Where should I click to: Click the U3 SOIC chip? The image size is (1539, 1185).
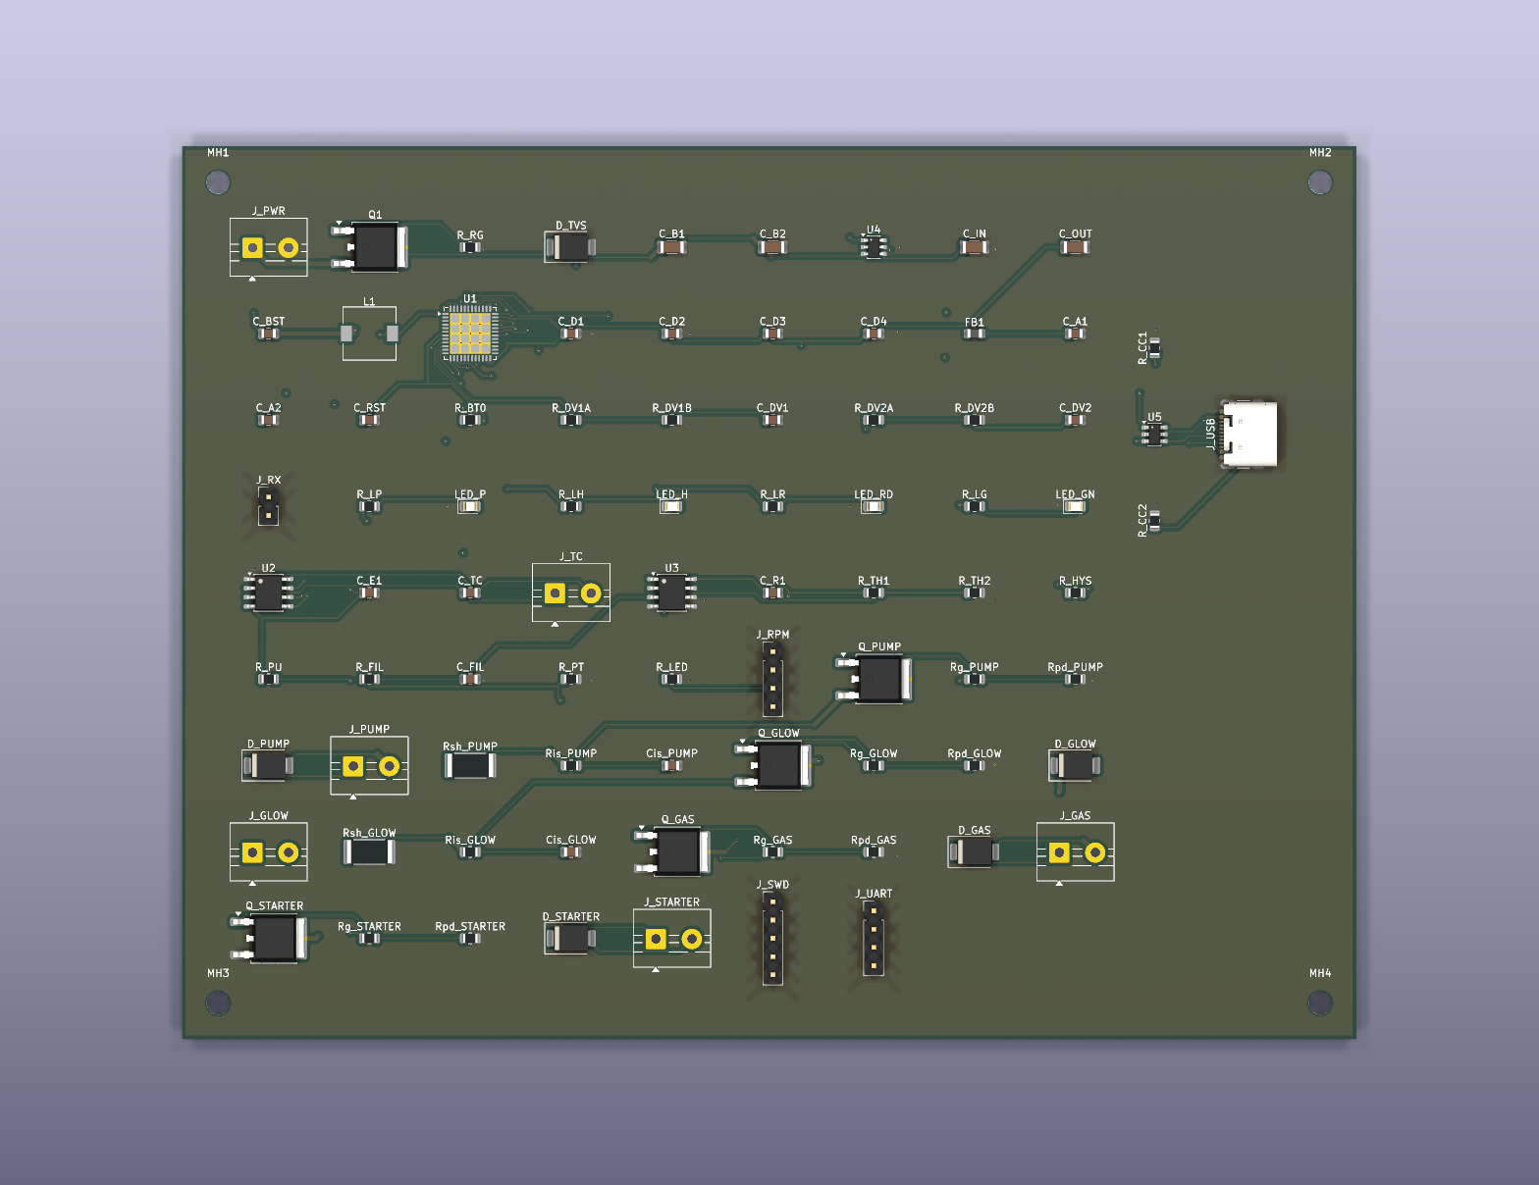[671, 592]
